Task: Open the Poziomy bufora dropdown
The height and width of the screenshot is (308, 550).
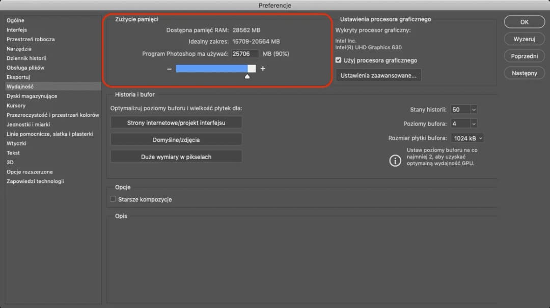Action: [463, 124]
